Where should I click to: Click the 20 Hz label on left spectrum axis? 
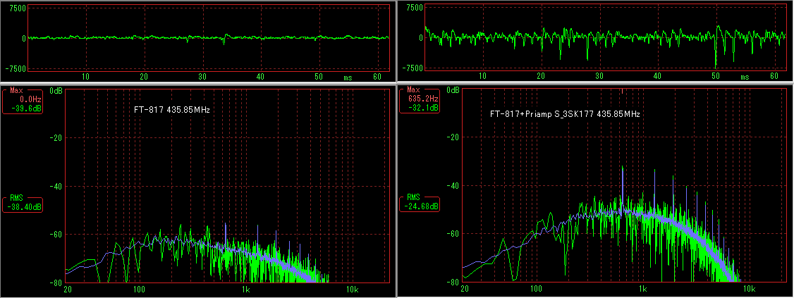pos(69,290)
